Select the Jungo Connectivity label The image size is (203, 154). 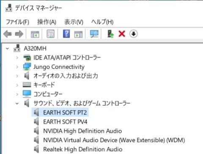59,67
